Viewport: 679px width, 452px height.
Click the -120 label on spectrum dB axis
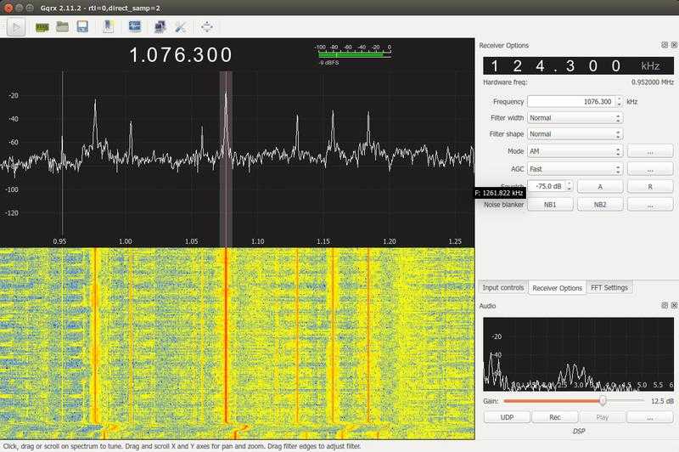click(11, 212)
